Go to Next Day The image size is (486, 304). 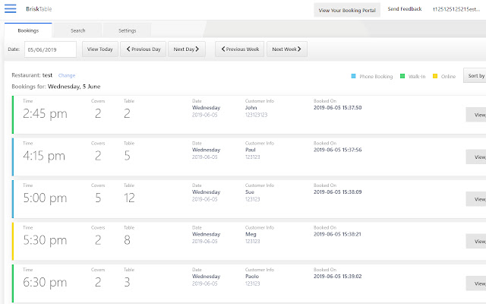[x=186, y=49]
